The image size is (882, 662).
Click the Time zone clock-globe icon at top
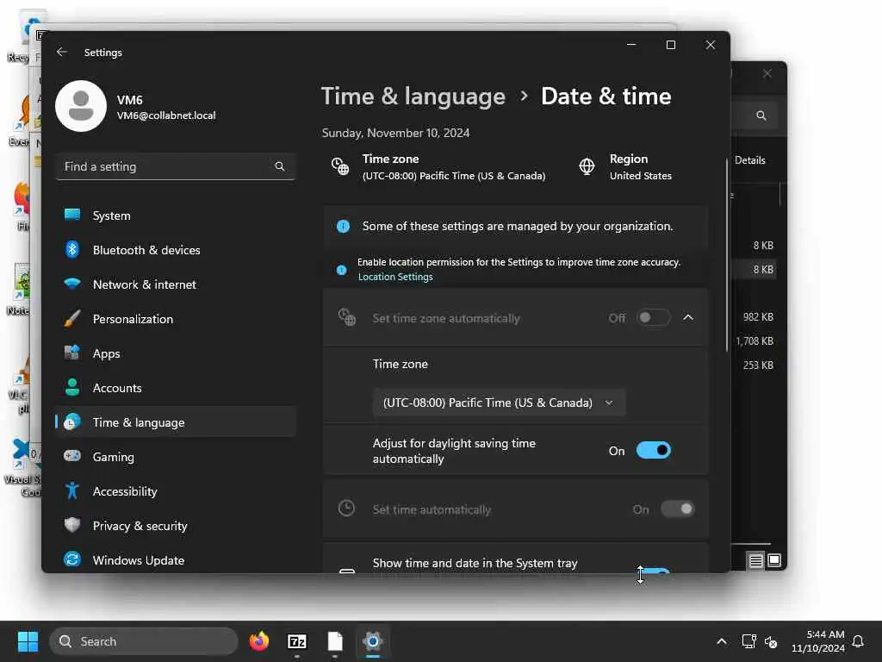(x=340, y=166)
